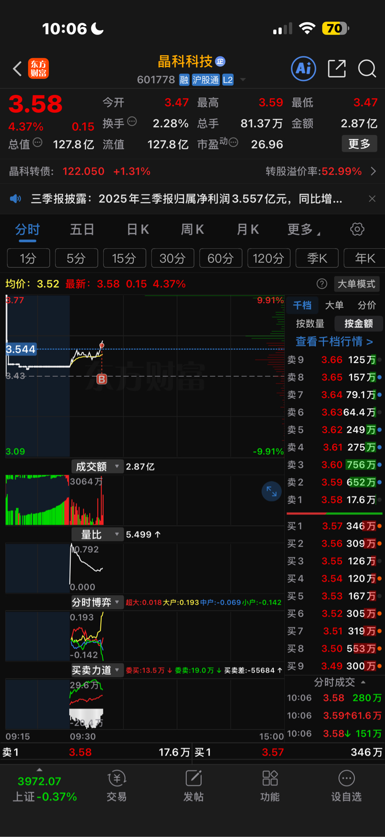Image resolution: width=385 pixels, height=837 pixels.
Task: Select the 30分 interval
Action: click(172, 258)
